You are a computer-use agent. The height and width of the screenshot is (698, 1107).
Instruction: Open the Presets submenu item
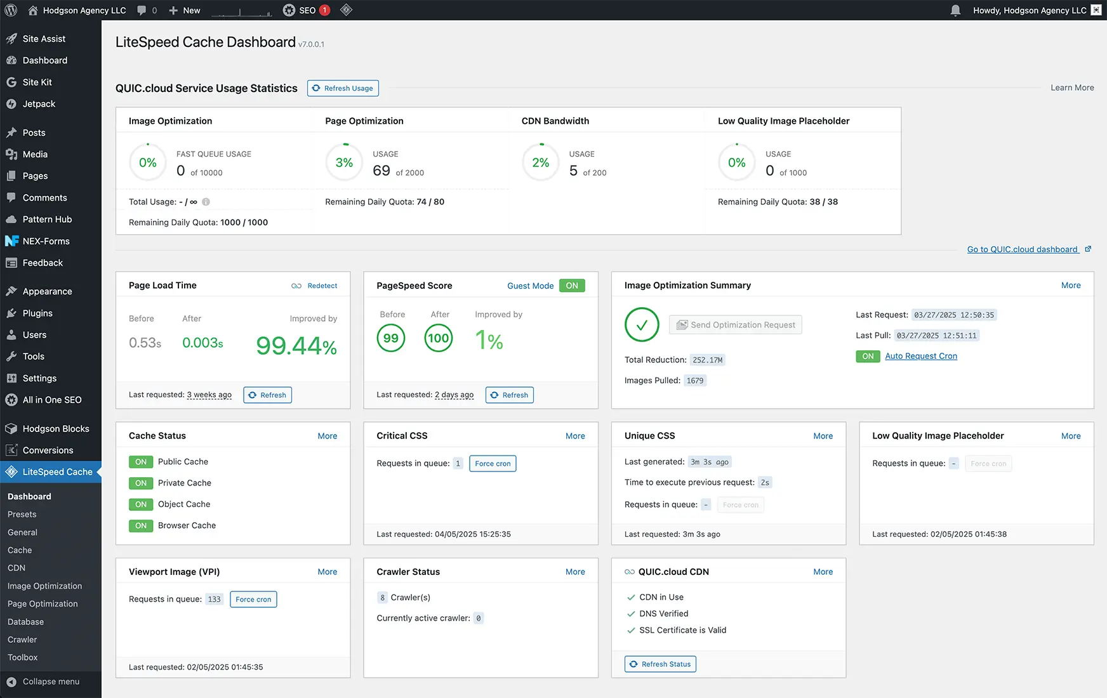pyautogui.click(x=22, y=515)
